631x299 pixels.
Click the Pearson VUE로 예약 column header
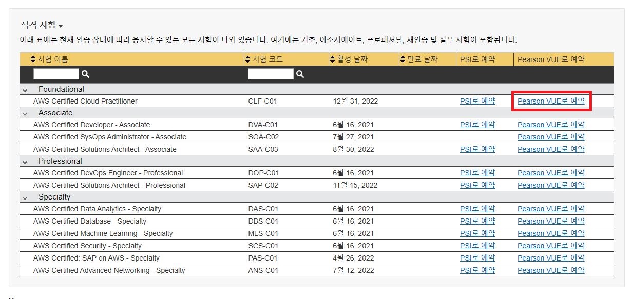pyautogui.click(x=551, y=59)
